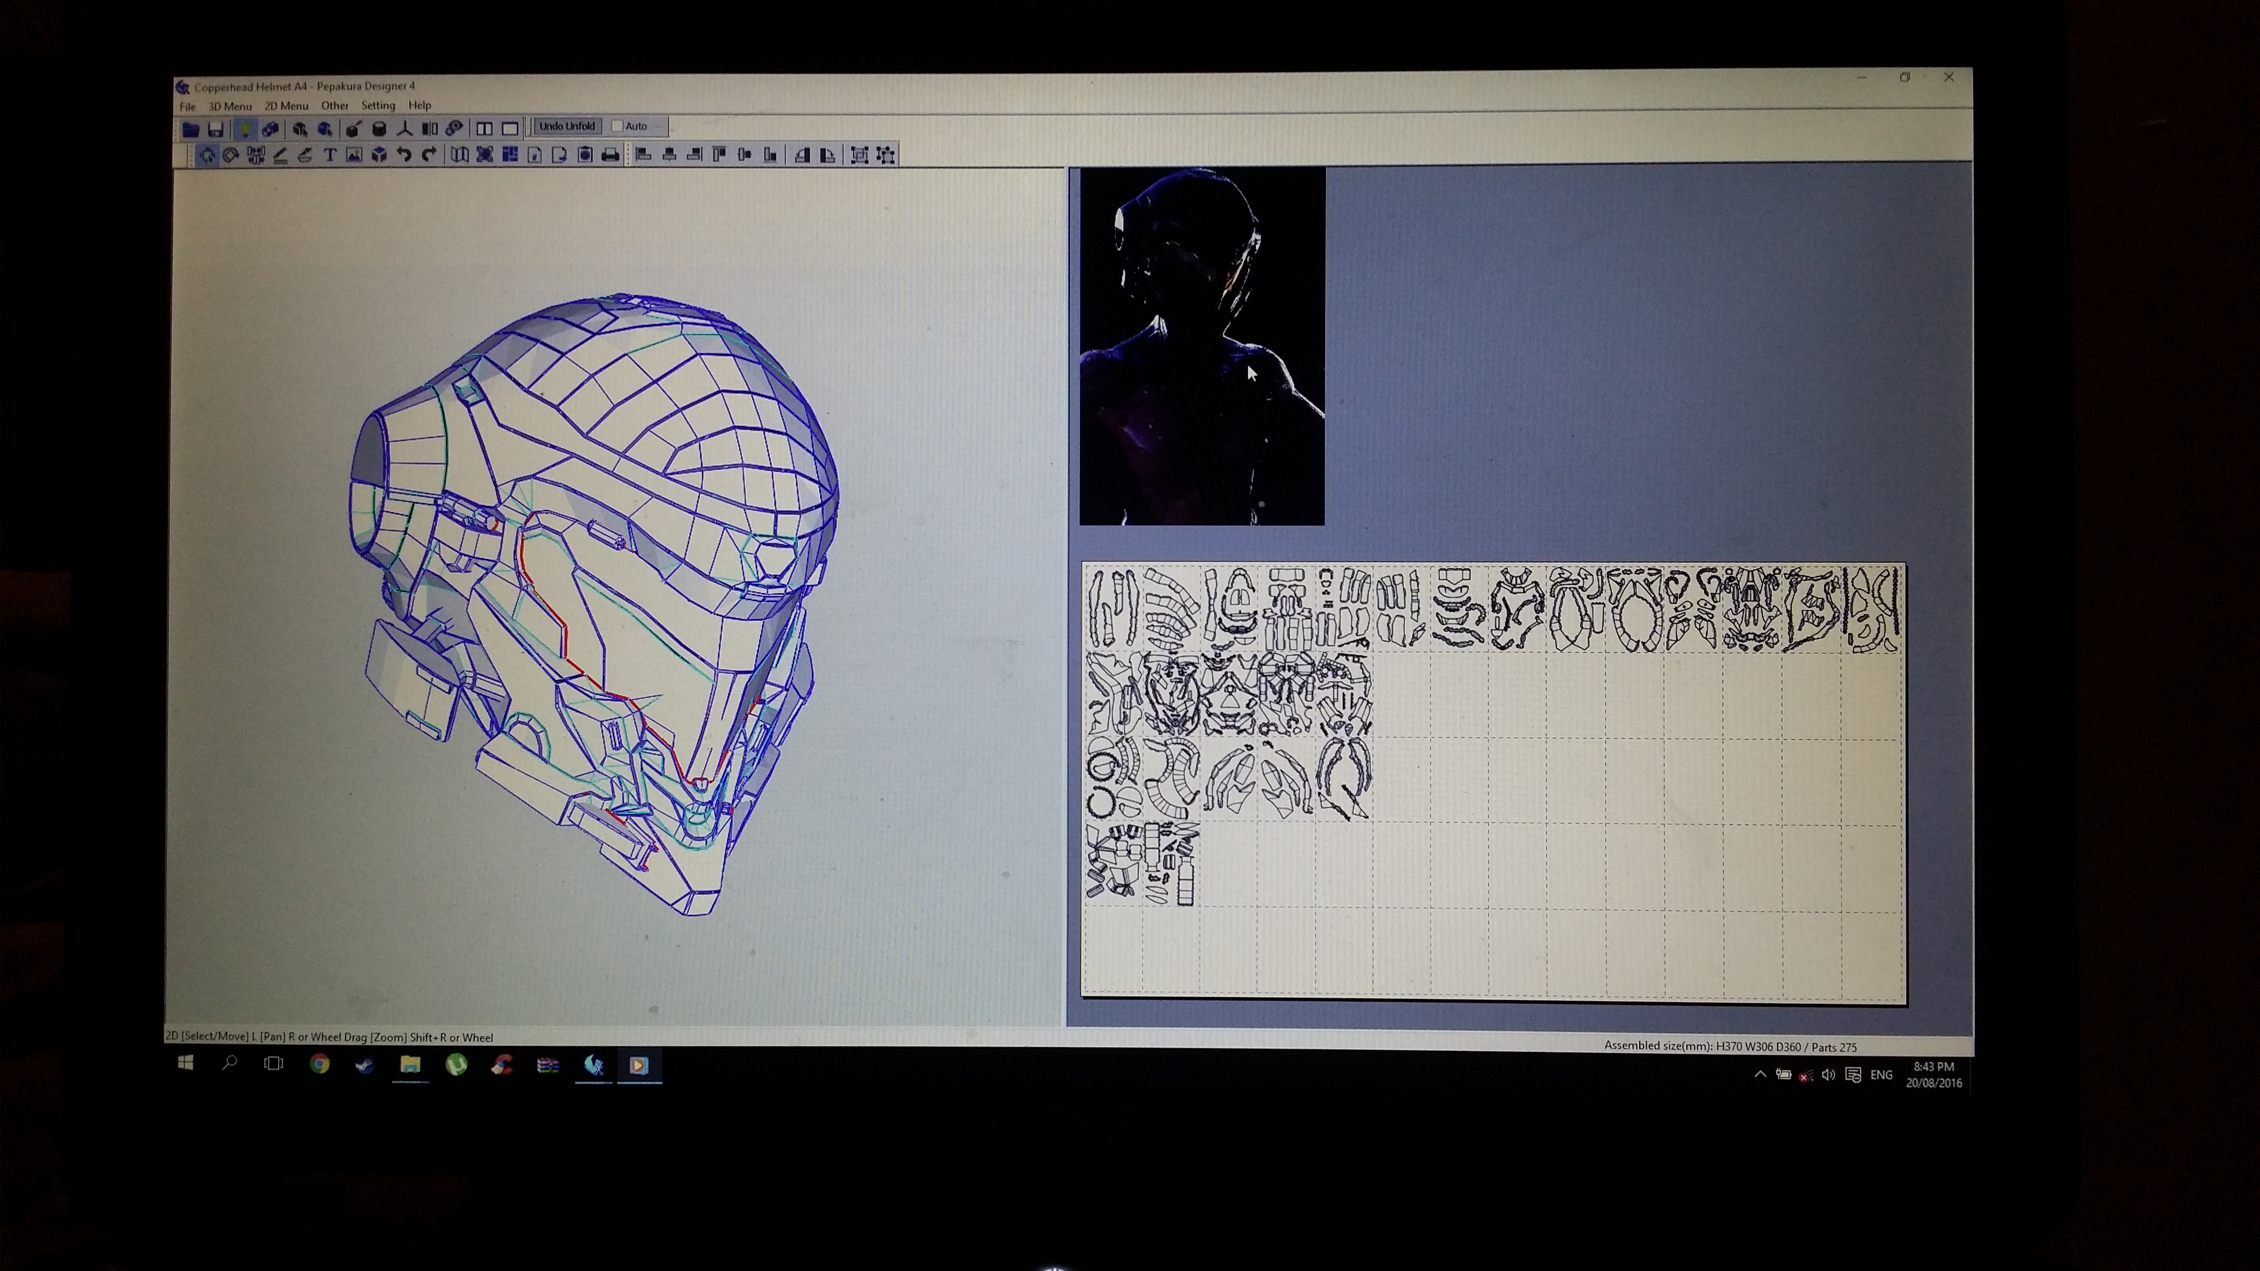Click the page number sheet icon
The width and height of the screenshot is (2260, 1271).
pyautogui.click(x=534, y=155)
